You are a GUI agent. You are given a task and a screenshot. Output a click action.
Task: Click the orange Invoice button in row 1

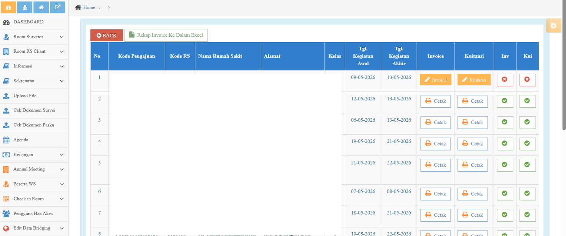click(436, 80)
